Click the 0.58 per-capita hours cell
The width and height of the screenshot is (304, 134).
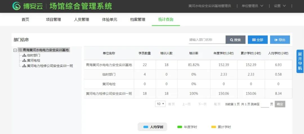click(278, 74)
